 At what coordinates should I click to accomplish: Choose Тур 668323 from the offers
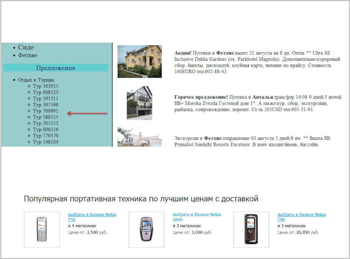tap(45, 92)
